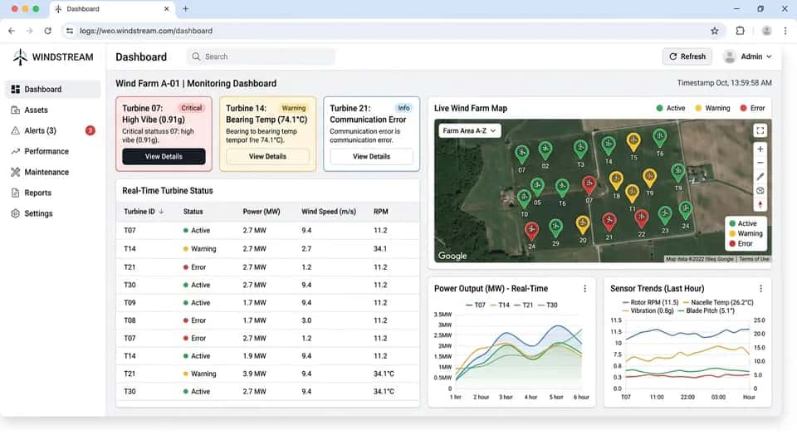The image size is (797, 435).
Task: Open Power Output chart options menu
Action: [585, 289]
